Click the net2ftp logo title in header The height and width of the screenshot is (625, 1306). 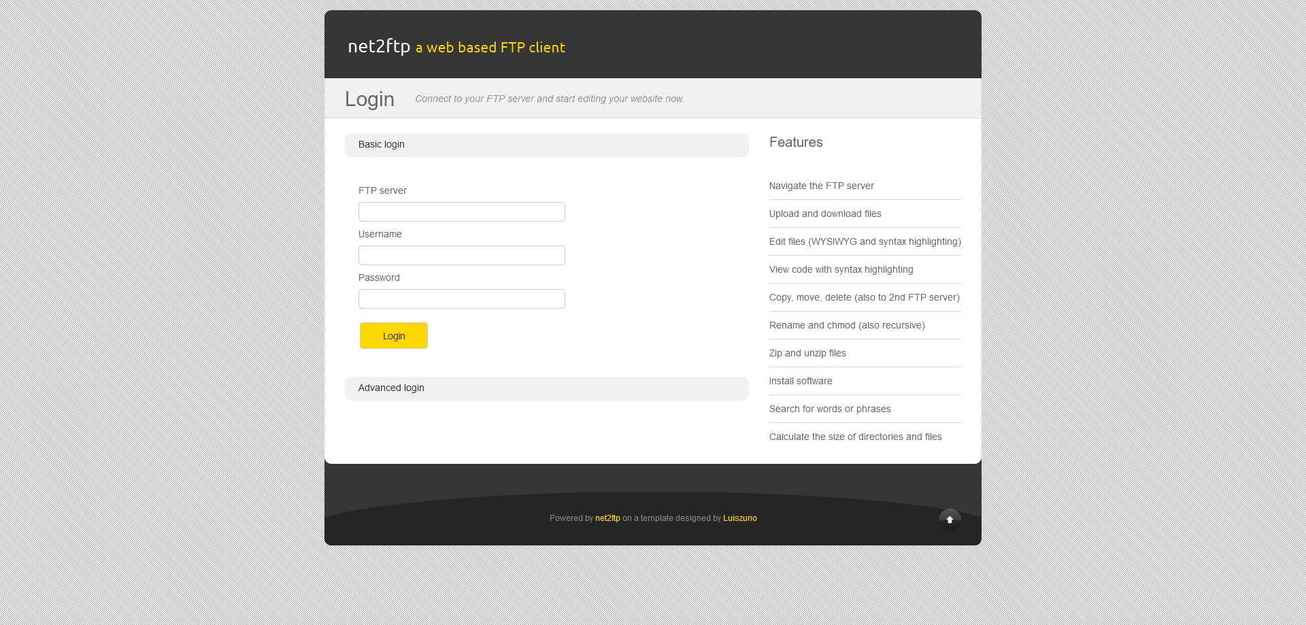[379, 46]
